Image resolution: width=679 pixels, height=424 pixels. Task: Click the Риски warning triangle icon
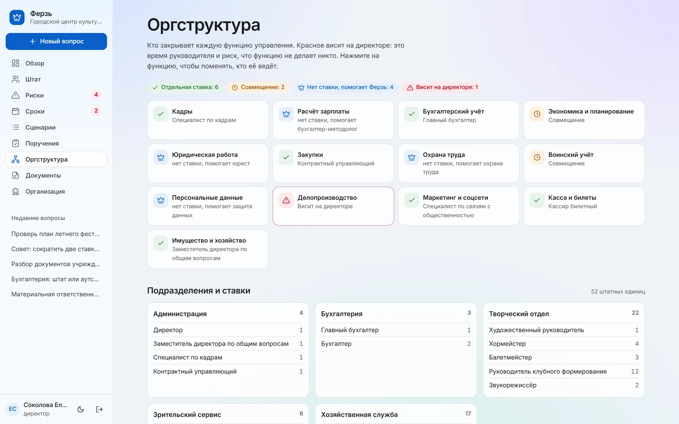click(x=16, y=95)
